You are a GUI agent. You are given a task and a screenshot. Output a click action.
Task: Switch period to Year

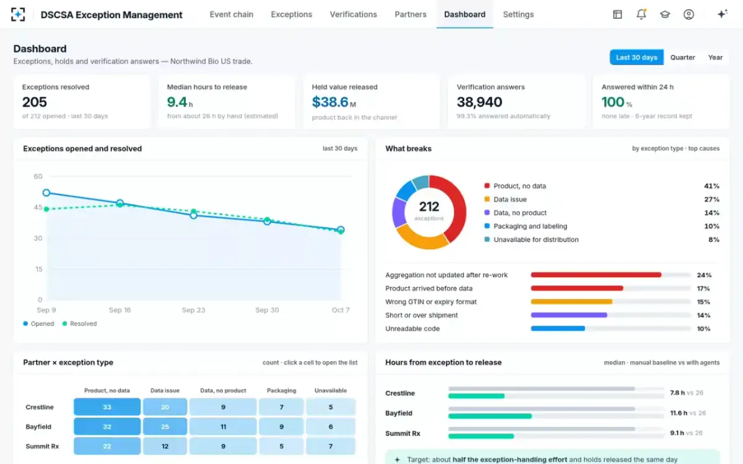(716, 57)
